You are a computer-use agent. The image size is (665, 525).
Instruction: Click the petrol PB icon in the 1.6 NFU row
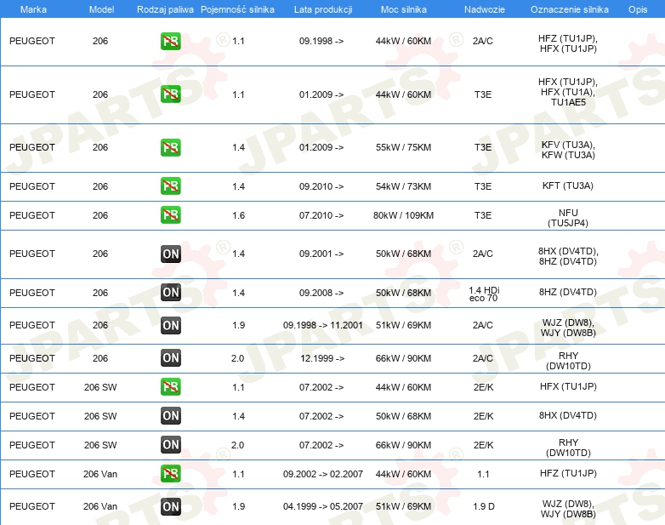[x=171, y=215]
